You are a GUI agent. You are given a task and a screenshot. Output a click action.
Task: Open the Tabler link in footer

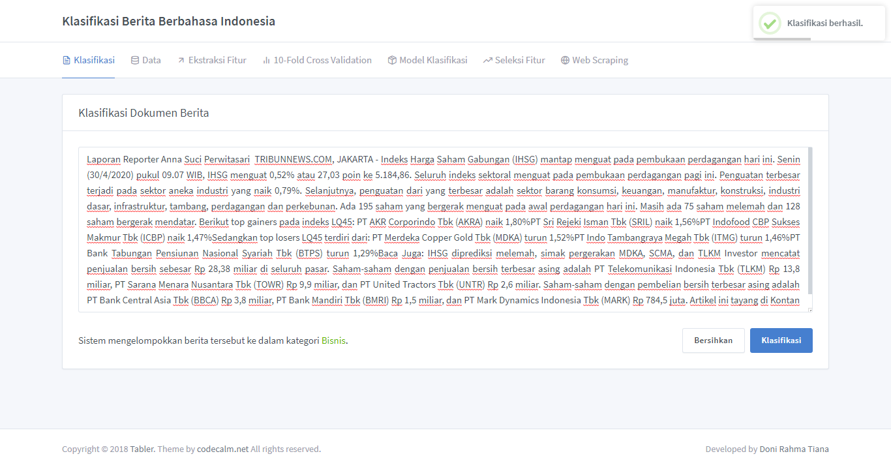pos(142,449)
